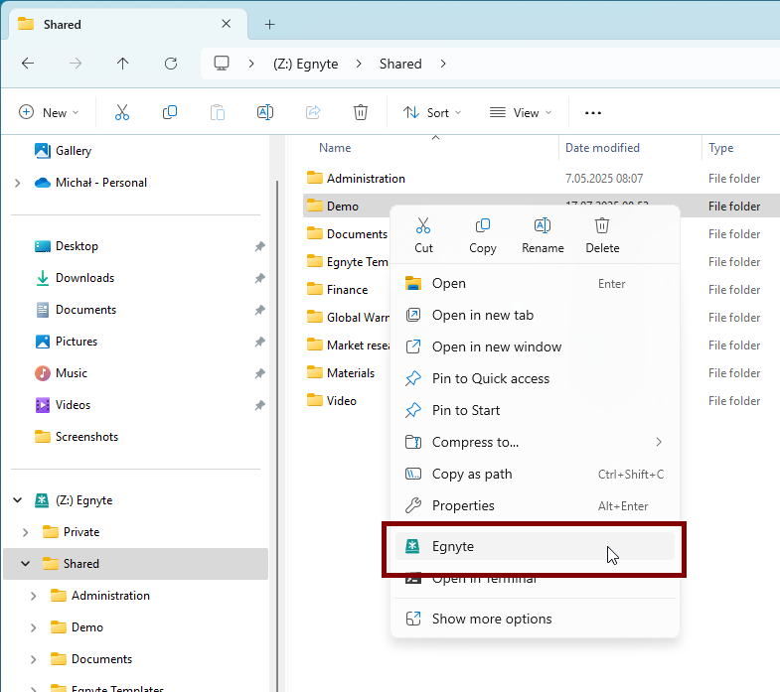Click Copy in the context menu
This screenshot has height=692, width=780.
[483, 235]
